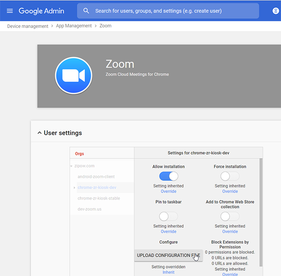Click 'Zoom Cloud Meetings for Chrome' subtitle
Viewport: 281px width, 276px height.
tap(137, 74)
